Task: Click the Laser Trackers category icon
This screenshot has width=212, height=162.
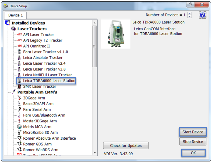Action: [x=13, y=29]
